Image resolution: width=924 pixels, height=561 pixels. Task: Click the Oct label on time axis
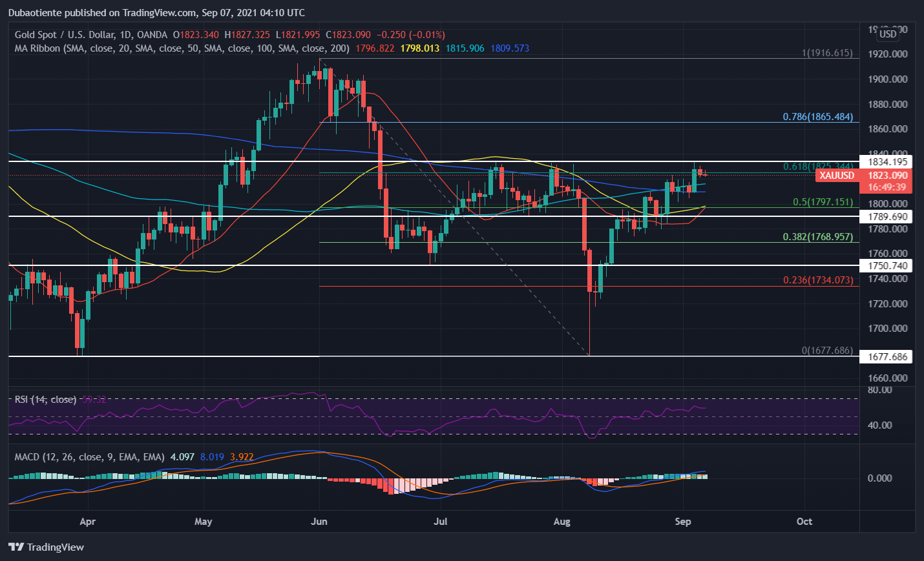[x=804, y=522]
